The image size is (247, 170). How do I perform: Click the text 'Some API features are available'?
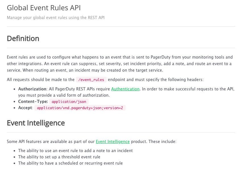coord(51,142)
